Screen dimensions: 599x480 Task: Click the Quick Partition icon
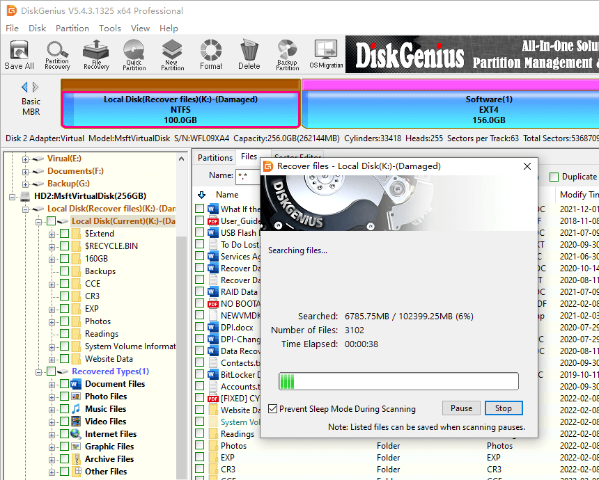(x=134, y=54)
